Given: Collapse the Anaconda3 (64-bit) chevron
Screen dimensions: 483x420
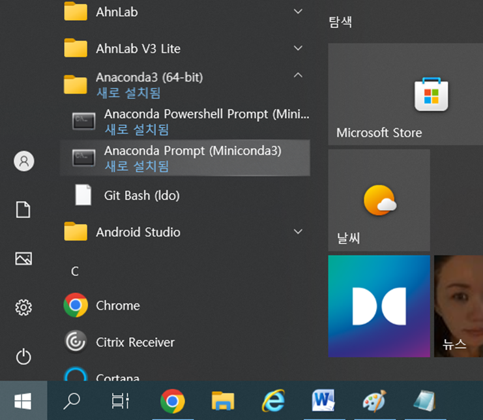Looking at the screenshot, I should 298,75.
